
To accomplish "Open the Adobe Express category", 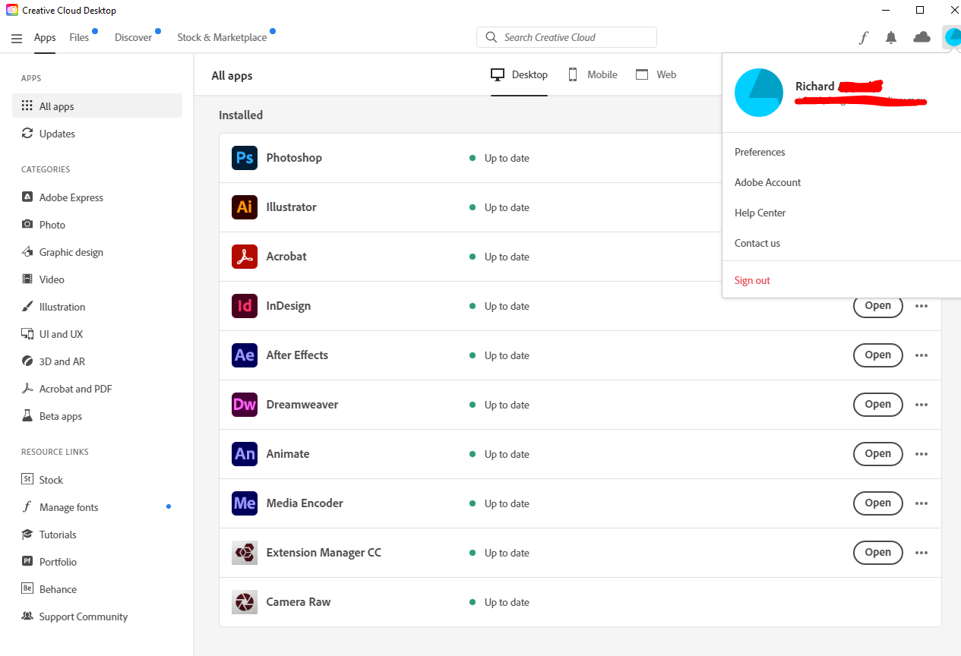I will click(97, 197).
